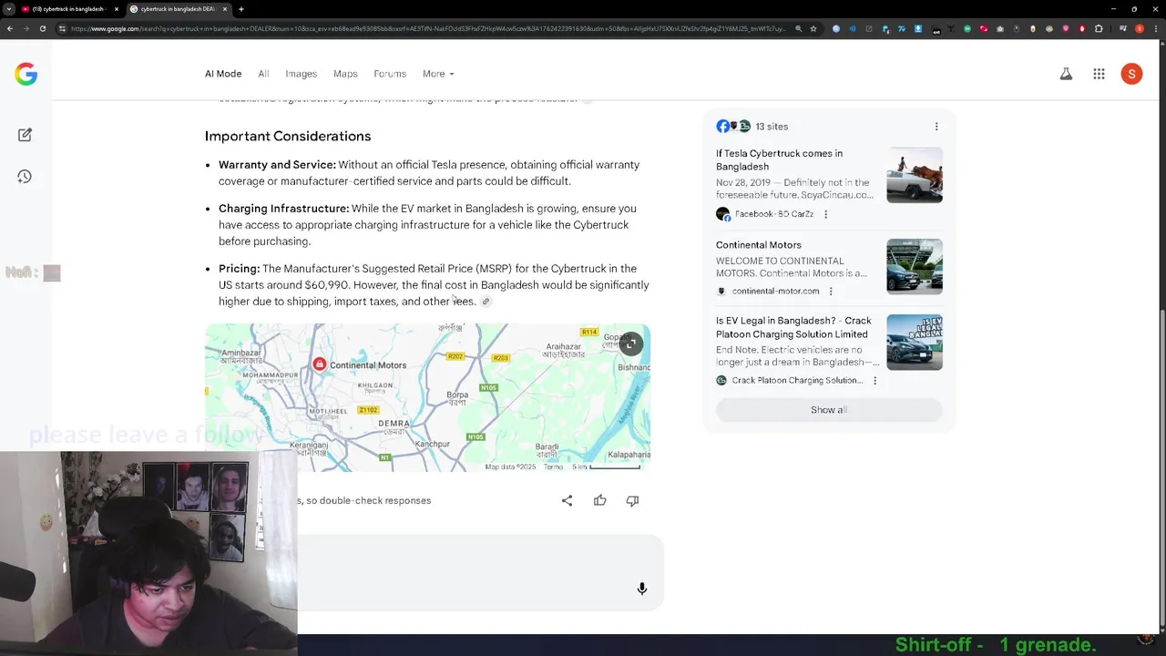The width and height of the screenshot is (1166, 656).
Task: Click the Important Considerations heading
Action: [x=288, y=136]
